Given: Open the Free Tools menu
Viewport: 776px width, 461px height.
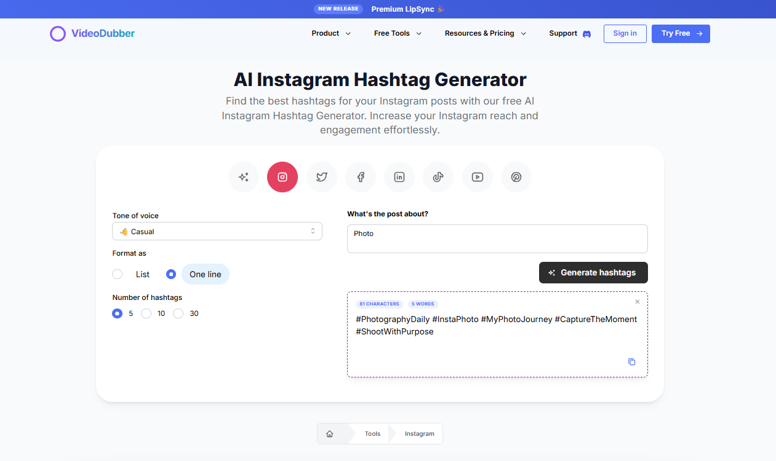Looking at the screenshot, I should 397,33.
